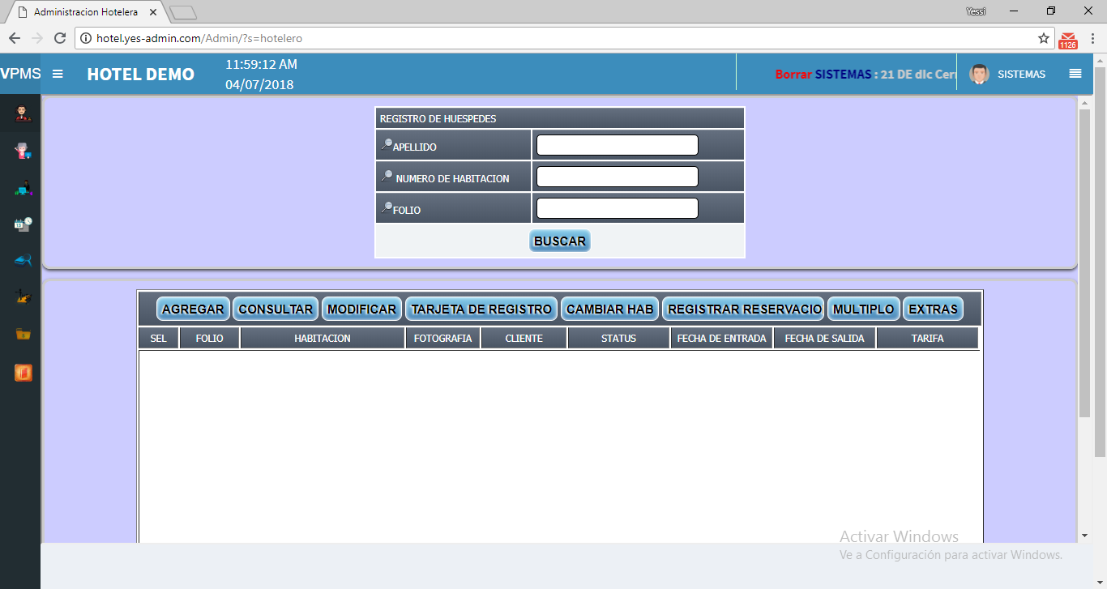Open the housekeeping lady sidebar icon
1107x589 pixels.
pos(23,150)
